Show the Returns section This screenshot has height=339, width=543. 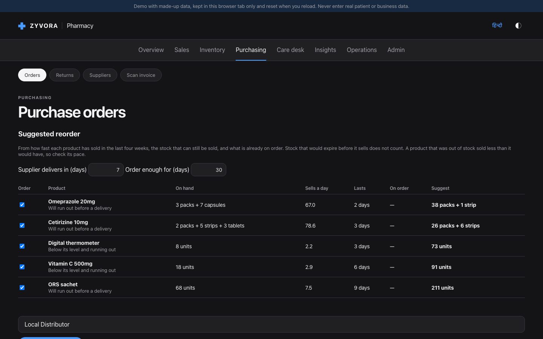click(64, 75)
